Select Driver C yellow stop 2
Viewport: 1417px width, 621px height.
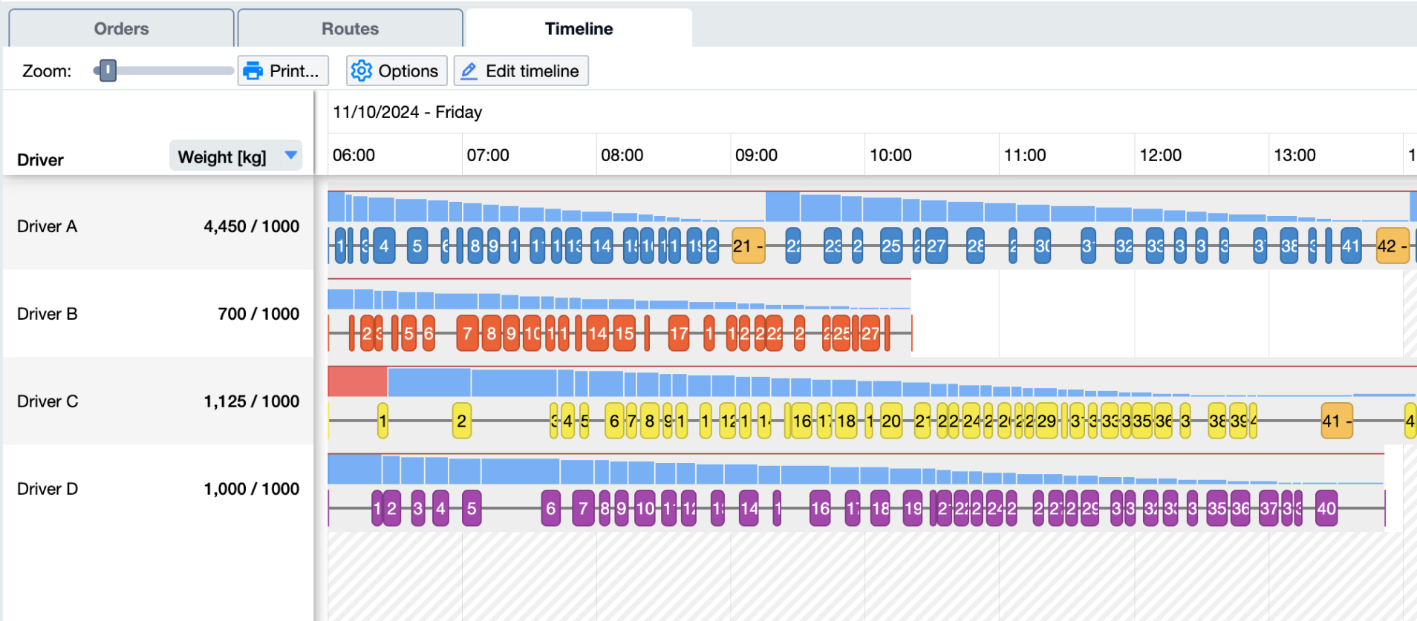462,421
